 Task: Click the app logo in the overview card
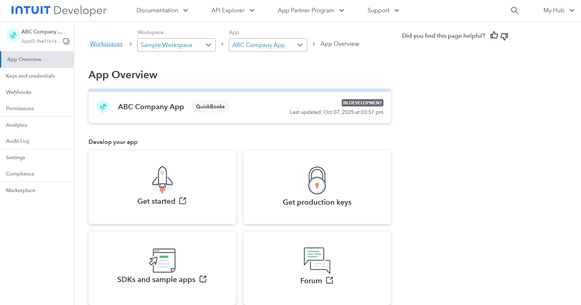point(103,106)
